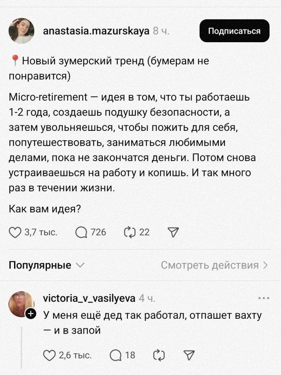281x375 pixels.
Task: Share victoria_v_vasilyeva's comment
Action: pyautogui.click(x=189, y=355)
